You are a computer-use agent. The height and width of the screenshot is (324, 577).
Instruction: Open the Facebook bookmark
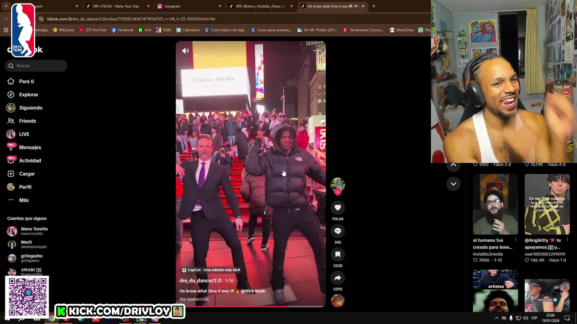123,30
